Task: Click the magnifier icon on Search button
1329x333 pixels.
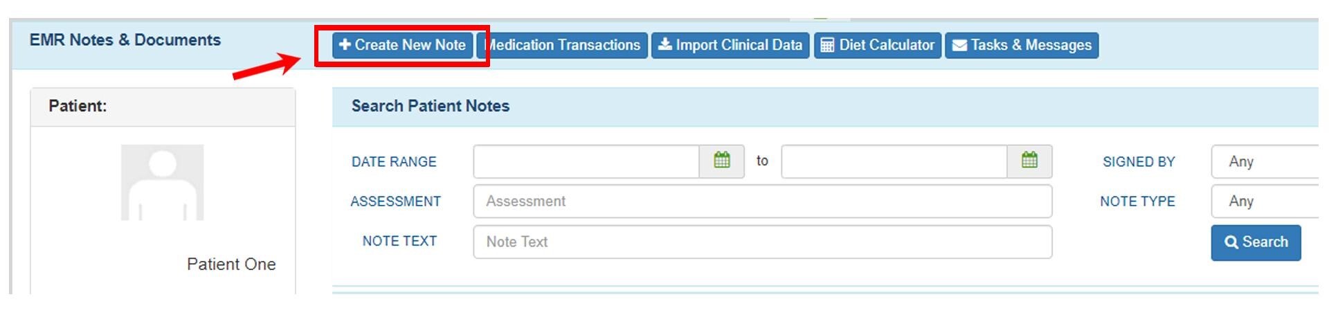Action: pos(1231,242)
